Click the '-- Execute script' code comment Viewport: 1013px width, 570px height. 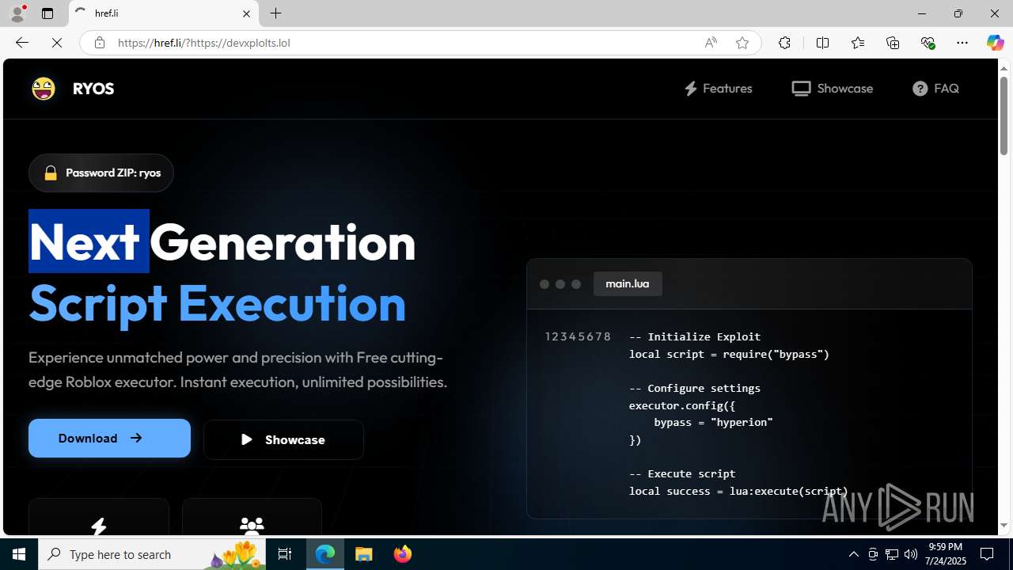(x=682, y=473)
